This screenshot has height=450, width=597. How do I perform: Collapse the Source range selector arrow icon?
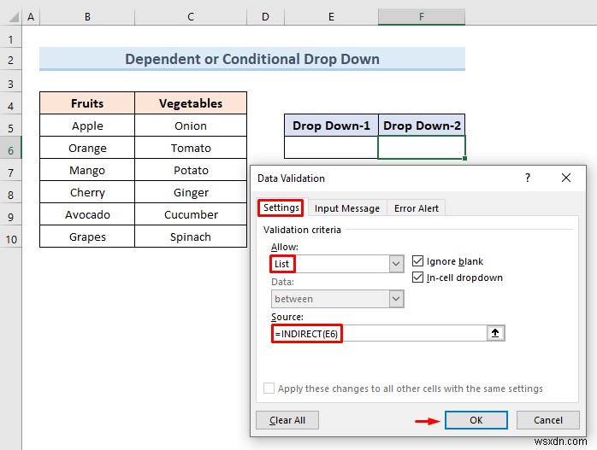point(495,333)
